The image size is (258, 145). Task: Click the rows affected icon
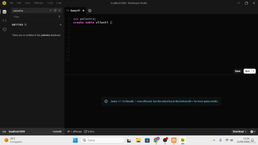click(x=69, y=132)
